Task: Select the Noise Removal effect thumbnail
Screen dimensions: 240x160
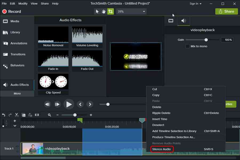Action: click(x=53, y=37)
